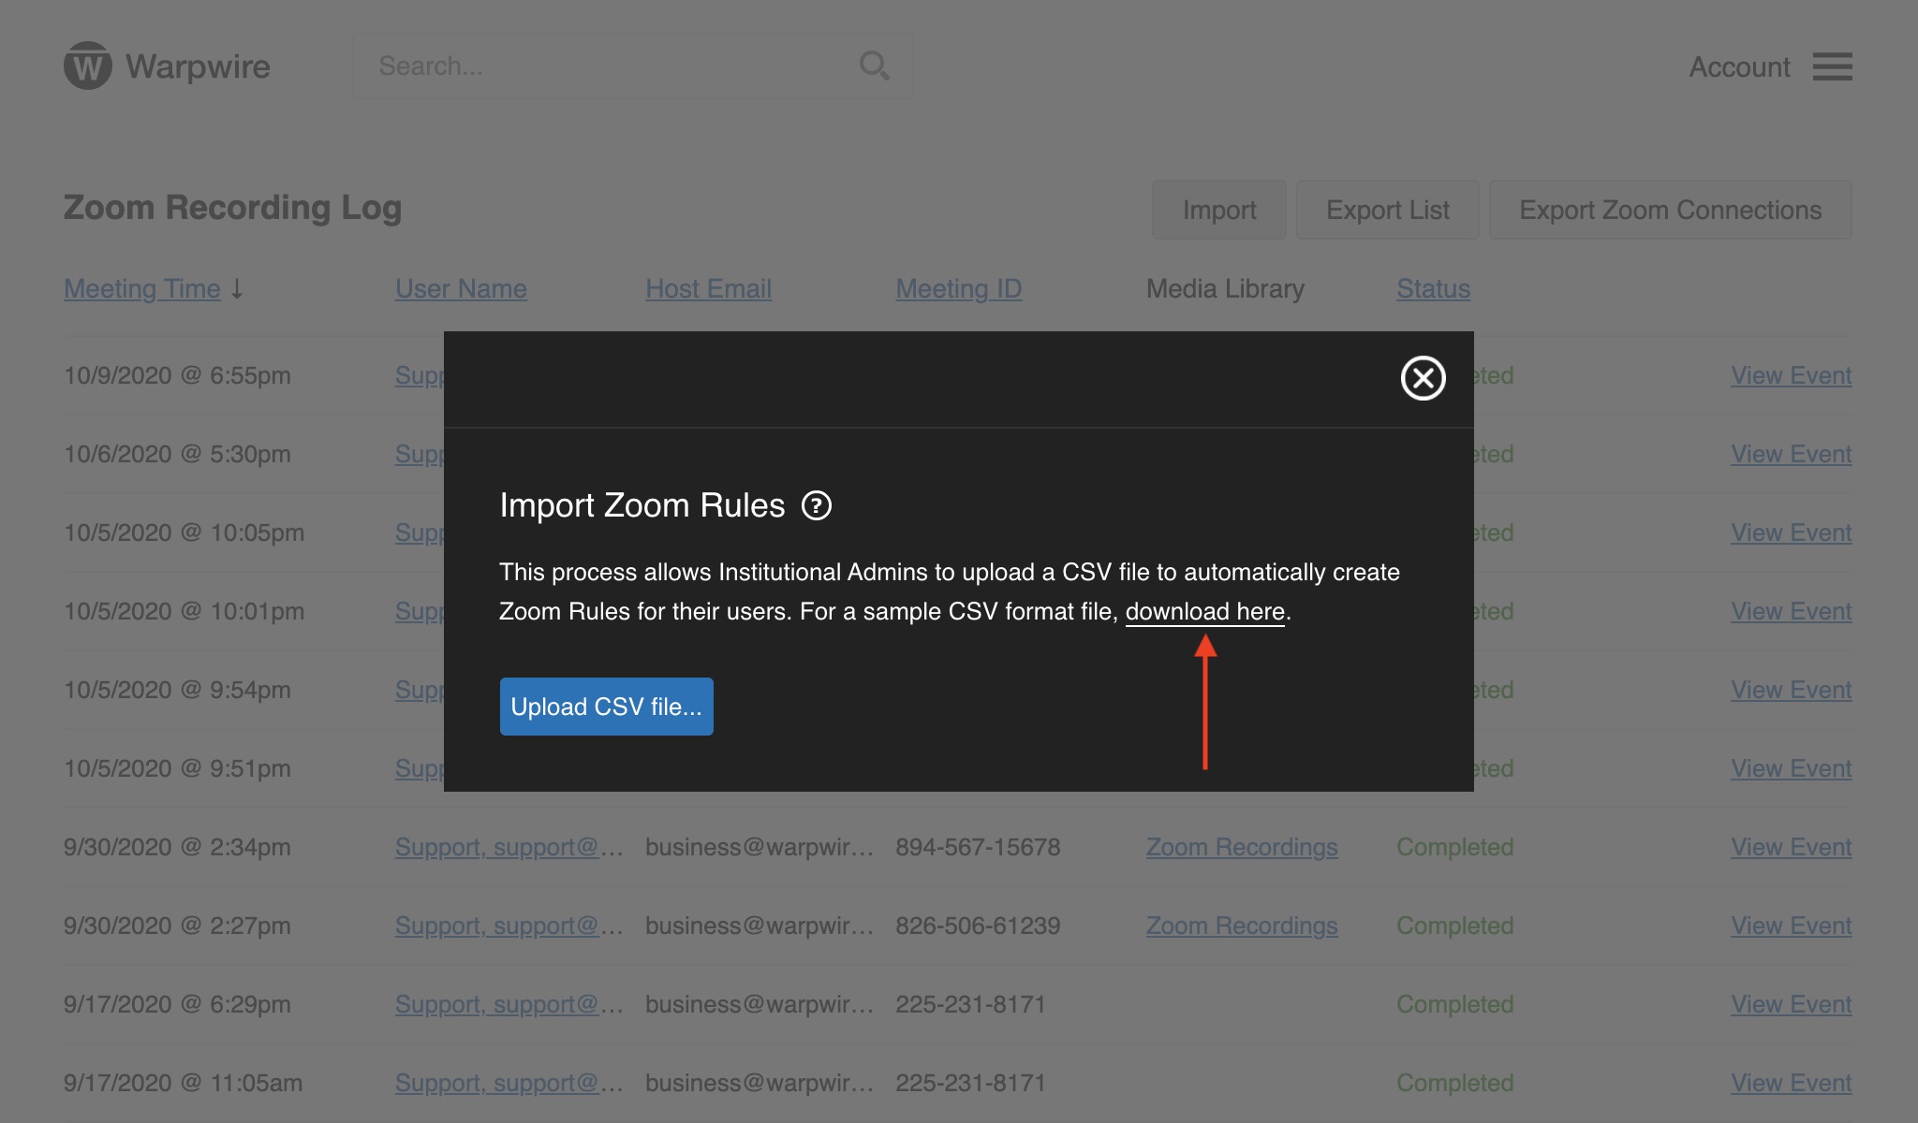This screenshot has width=1918, height=1123.
Task: Open Zoom Recordings library for 9/30 2:34pm
Action: tap(1241, 847)
